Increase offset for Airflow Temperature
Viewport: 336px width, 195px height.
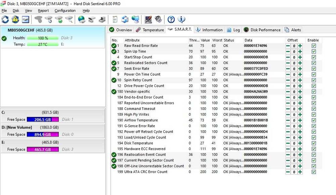coord(300,120)
